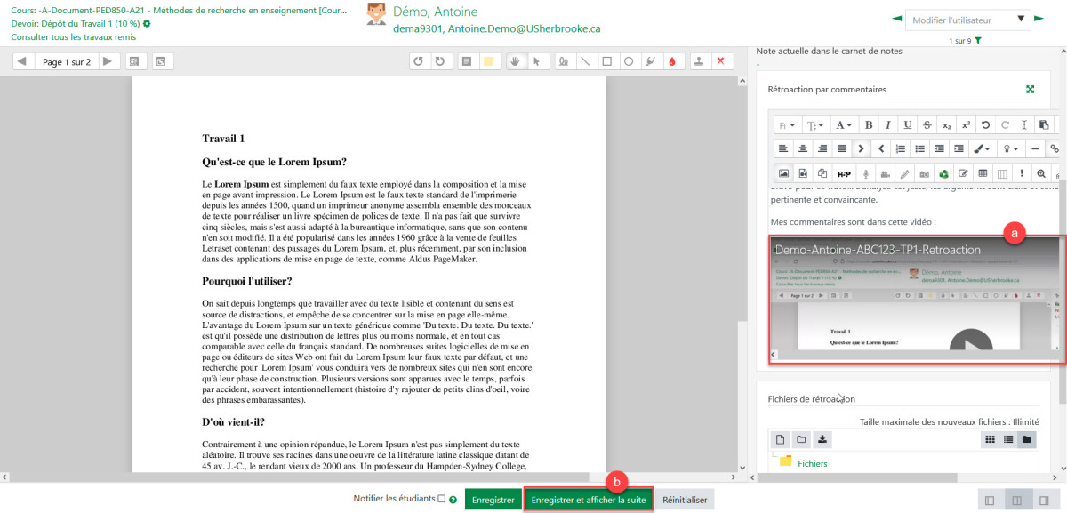Open the font color dropdown
1067x513 pixels.
(x=844, y=125)
